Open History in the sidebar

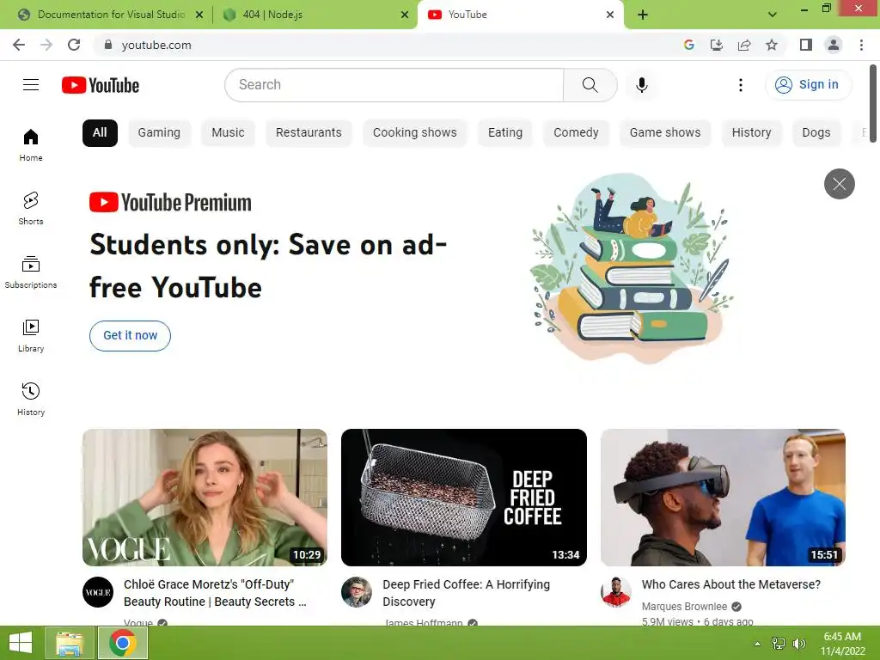point(31,399)
